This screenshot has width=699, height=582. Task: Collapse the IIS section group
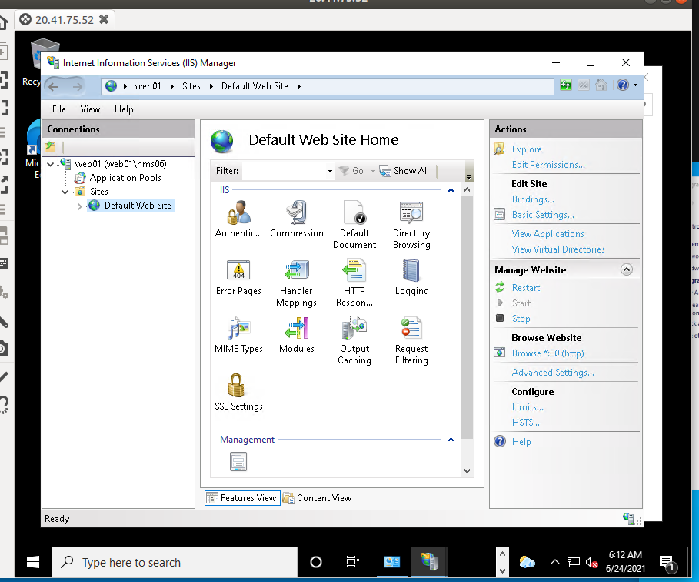point(451,190)
